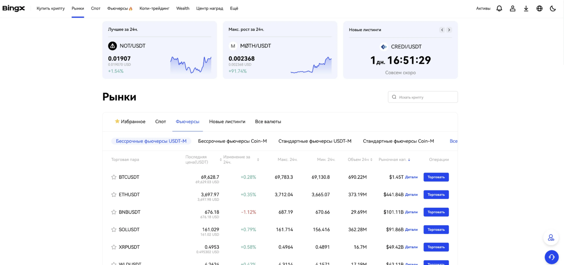Click the CREDI token icon in Новые листинги
The image size is (564, 265).
(384, 47)
